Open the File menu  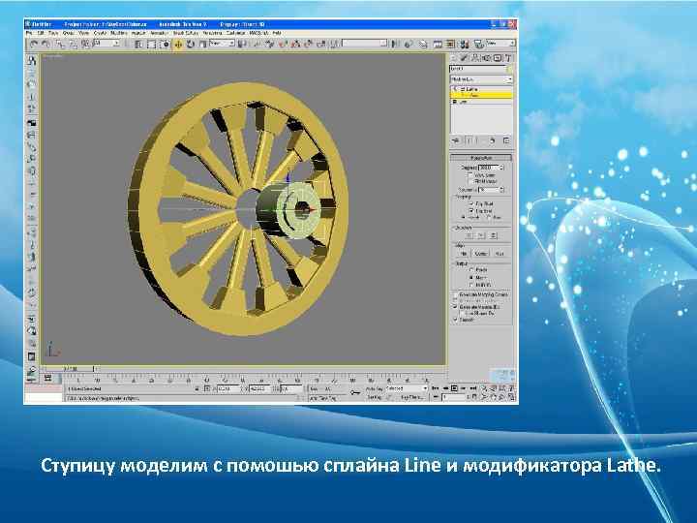click(29, 33)
